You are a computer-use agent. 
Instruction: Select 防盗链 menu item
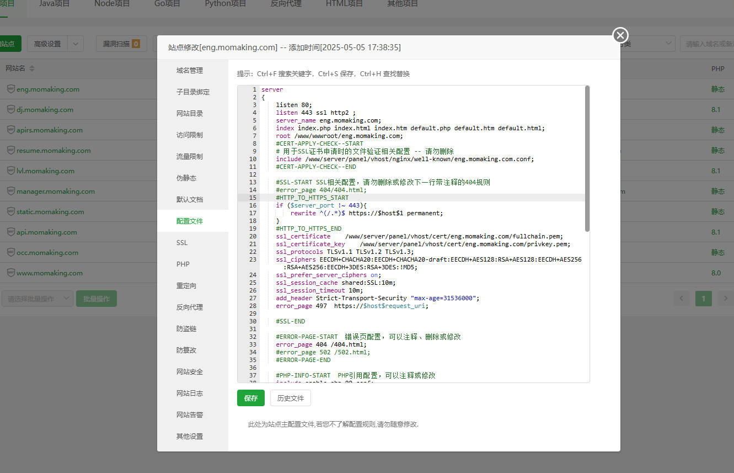pyautogui.click(x=192, y=328)
